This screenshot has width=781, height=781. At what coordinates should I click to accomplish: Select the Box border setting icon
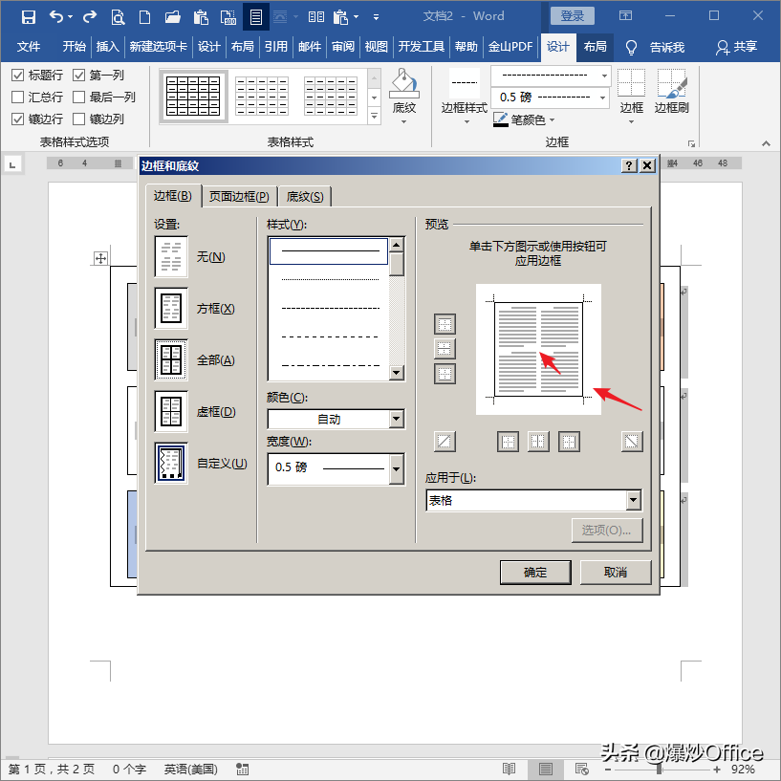tap(171, 309)
